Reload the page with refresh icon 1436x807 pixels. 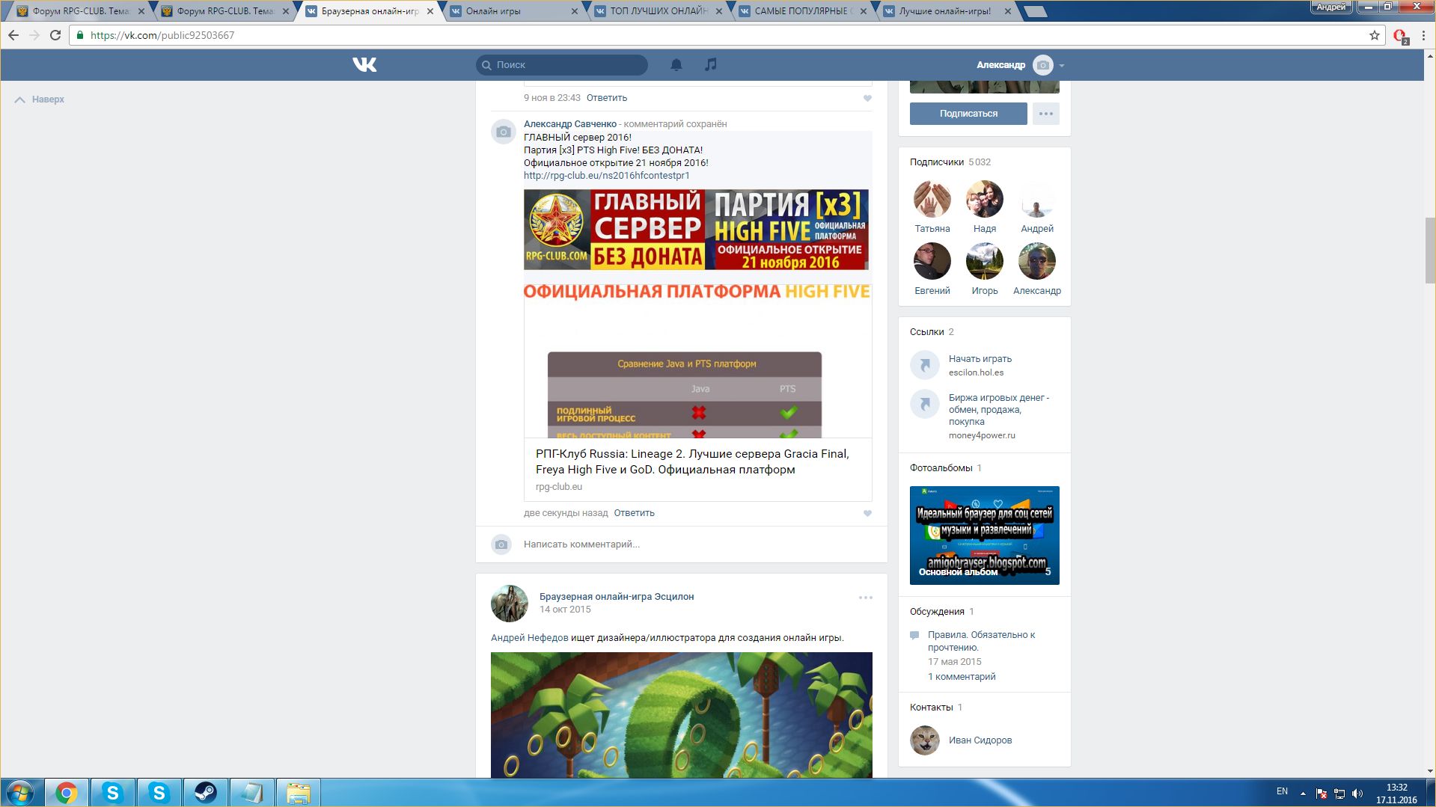tap(55, 35)
